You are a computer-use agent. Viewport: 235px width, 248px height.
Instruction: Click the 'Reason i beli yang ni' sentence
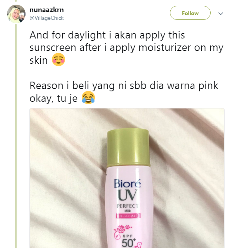click(x=124, y=92)
